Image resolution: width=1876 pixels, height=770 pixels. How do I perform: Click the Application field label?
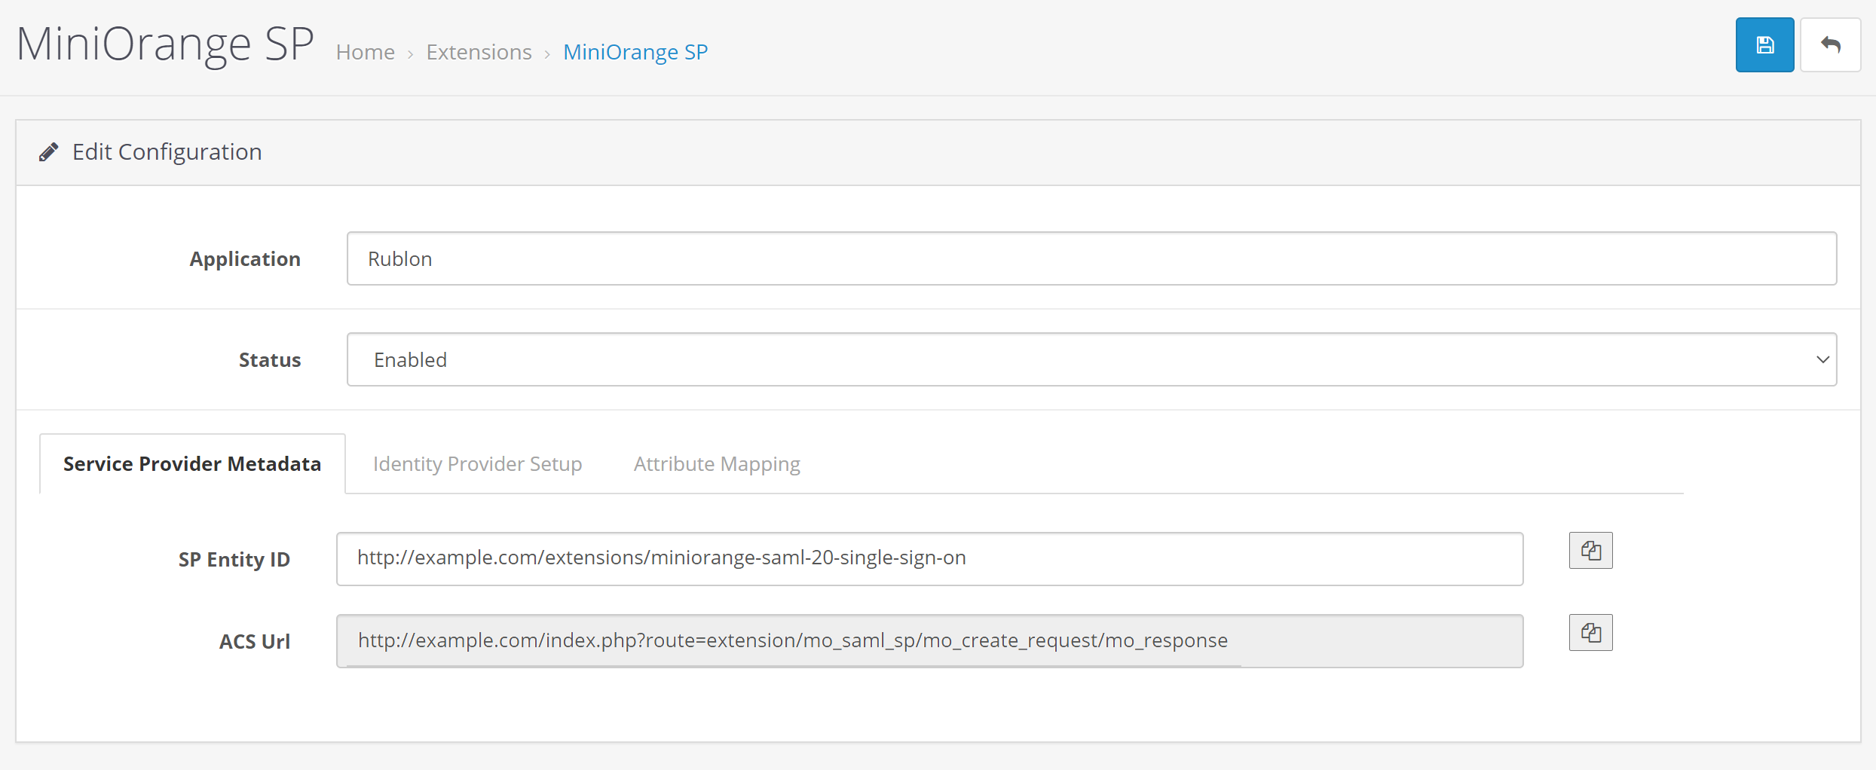point(245,259)
